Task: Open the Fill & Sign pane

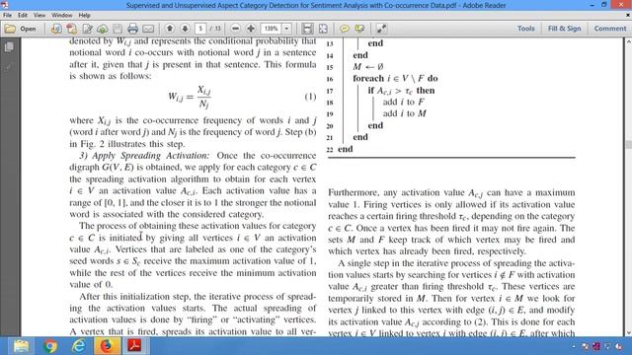Action: click(x=564, y=29)
